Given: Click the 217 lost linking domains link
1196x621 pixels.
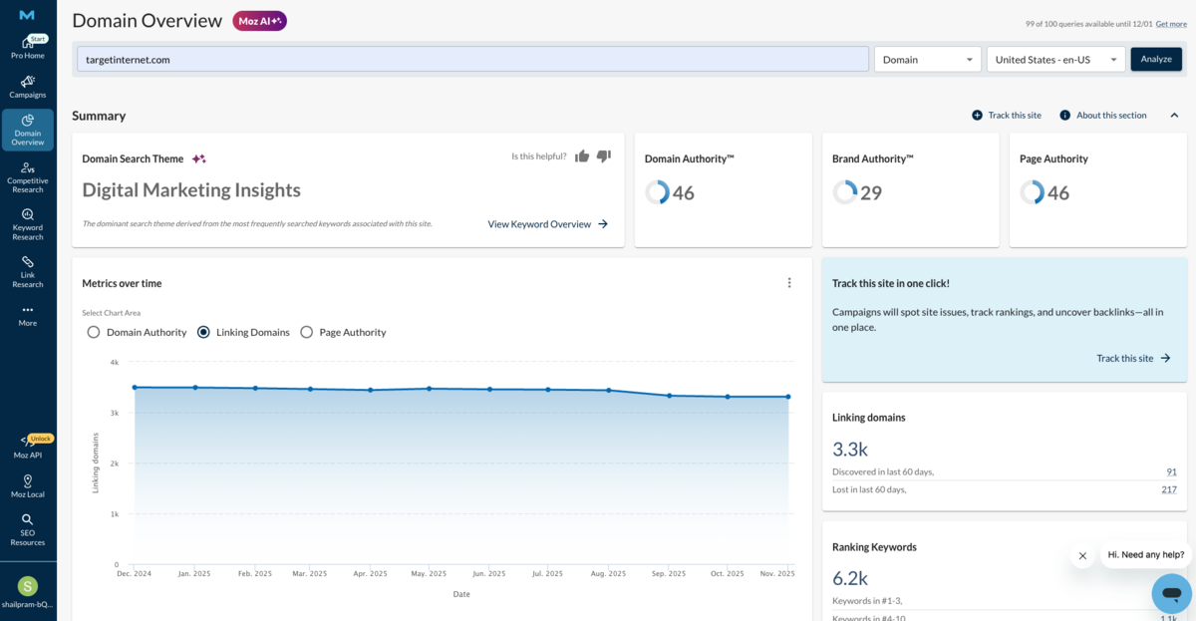Looking at the screenshot, I should pyautogui.click(x=1169, y=489).
